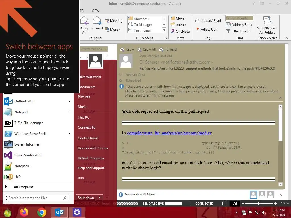Click Reply in the reading pane
Image resolution: width=291 pixels, height=218 pixels.
[127, 49]
